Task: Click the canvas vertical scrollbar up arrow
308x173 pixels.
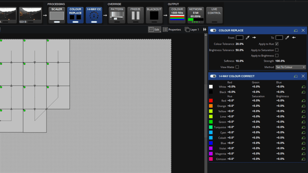Action: pyautogui.click(x=206, y=35)
